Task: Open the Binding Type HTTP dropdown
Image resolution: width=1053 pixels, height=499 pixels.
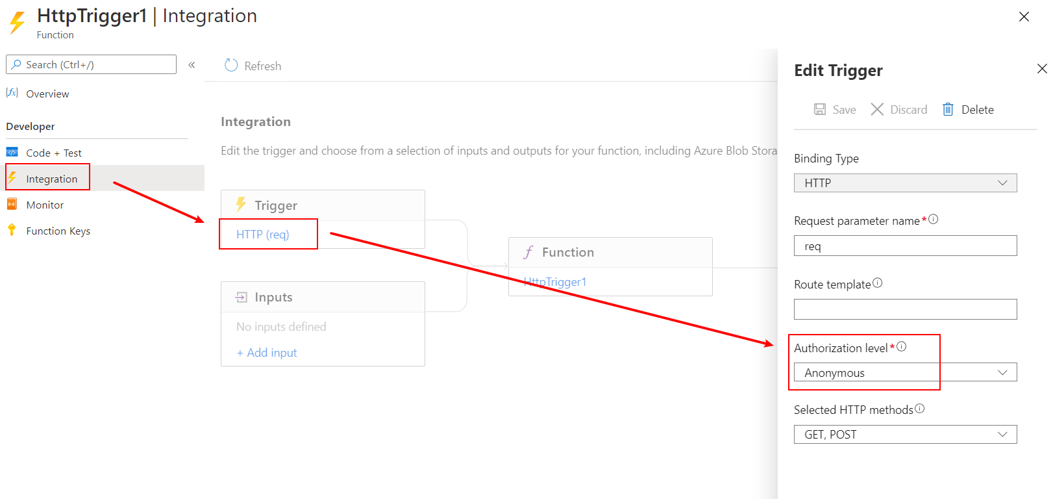Action: click(x=905, y=183)
